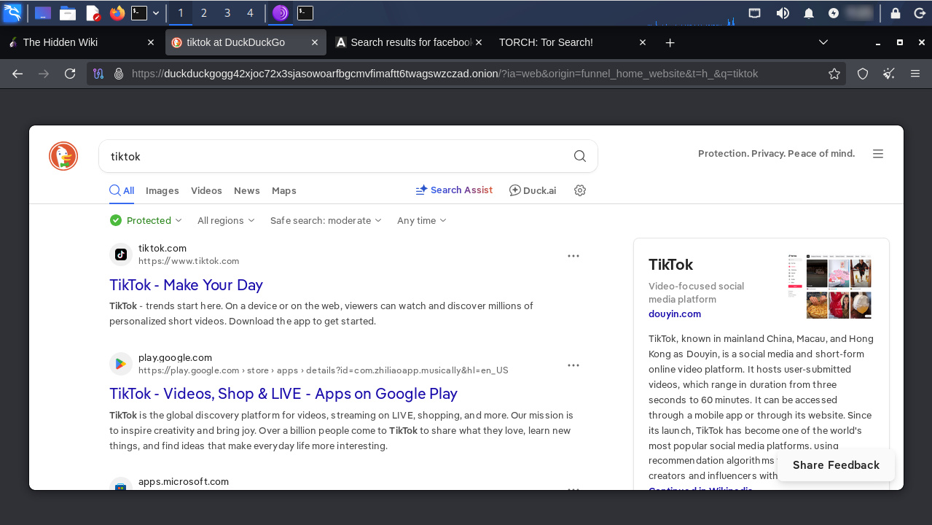Open the Tor circuit icon in address bar
This screenshot has width=932, height=525.
[x=99, y=74]
